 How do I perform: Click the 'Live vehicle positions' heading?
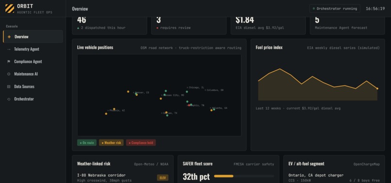[x=95, y=47]
